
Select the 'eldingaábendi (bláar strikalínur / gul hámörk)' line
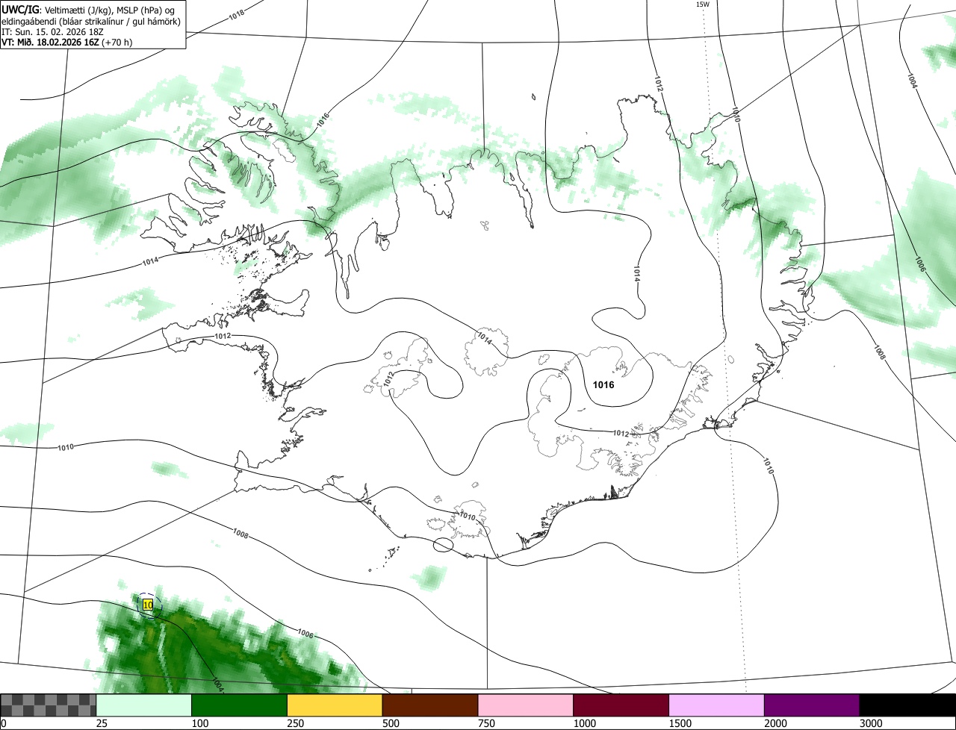click(90, 21)
